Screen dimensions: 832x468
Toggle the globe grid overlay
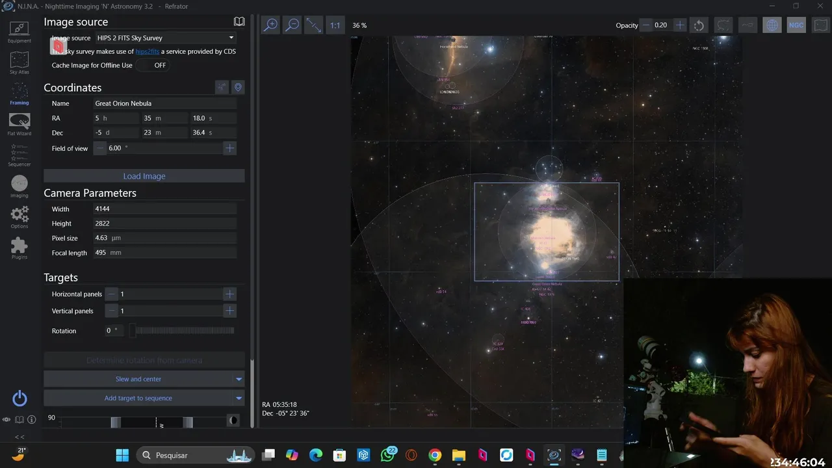pos(772,25)
